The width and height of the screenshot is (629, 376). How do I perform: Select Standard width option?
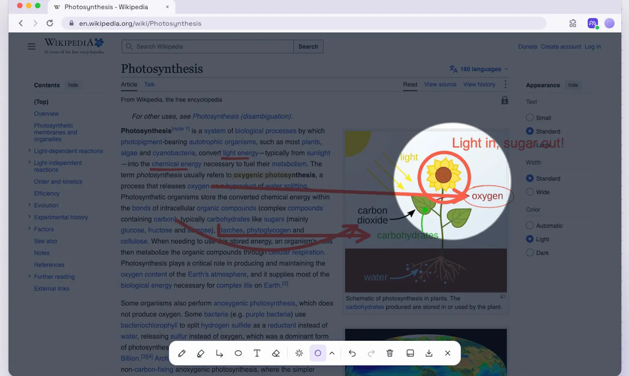pos(530,178)
